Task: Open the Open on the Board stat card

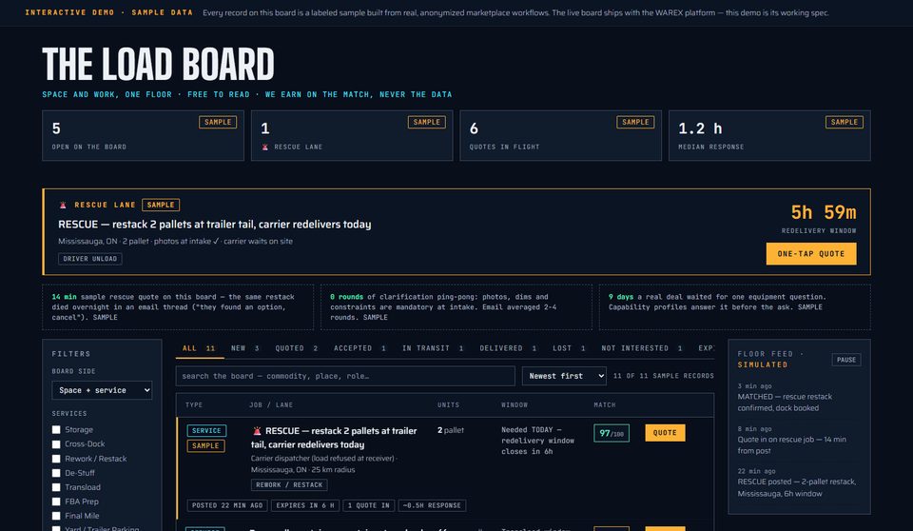Action: (144, 135)
